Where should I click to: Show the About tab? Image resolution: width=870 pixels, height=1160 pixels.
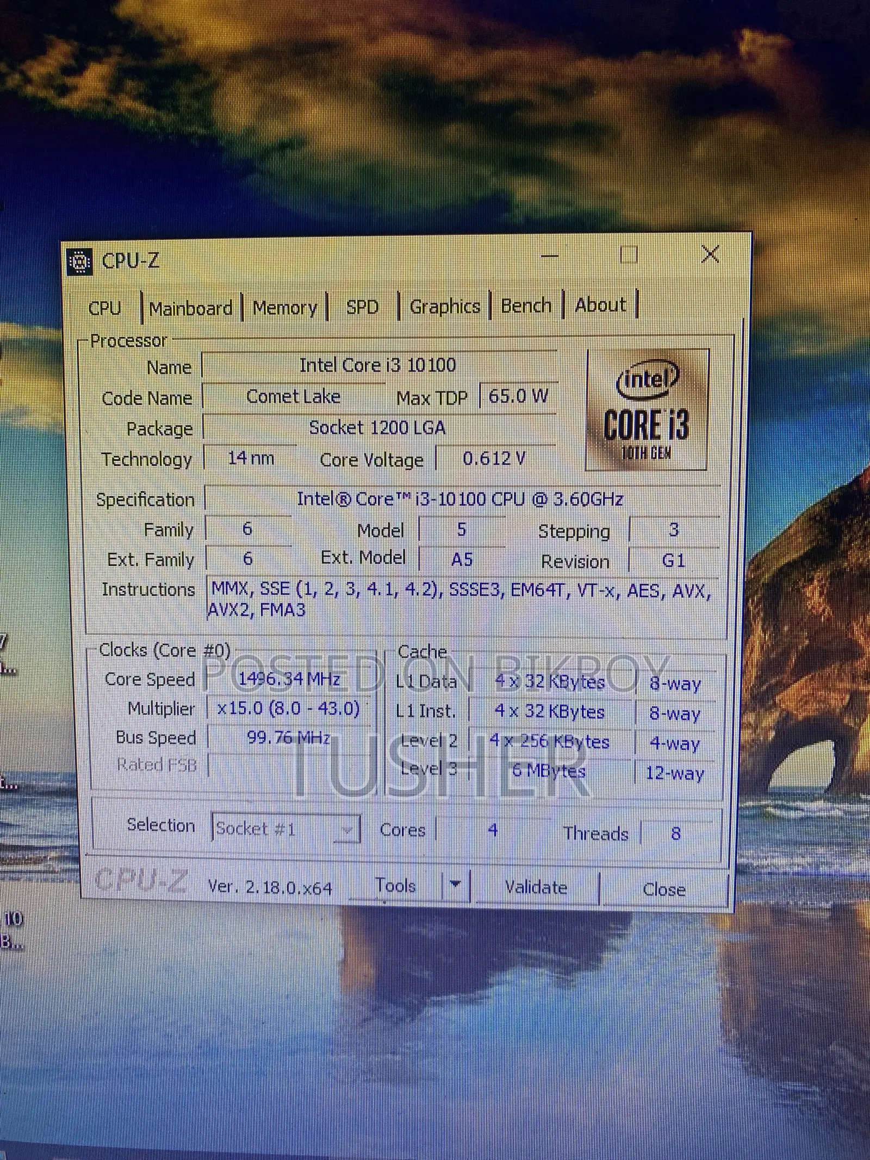600,305
